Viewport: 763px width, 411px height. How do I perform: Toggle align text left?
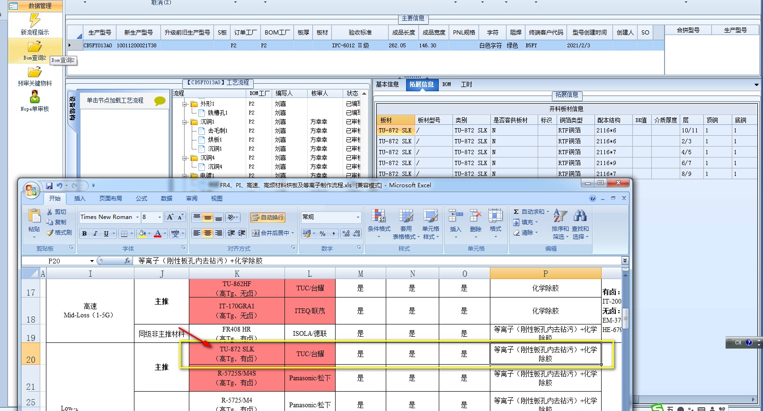tap(196, 233)
